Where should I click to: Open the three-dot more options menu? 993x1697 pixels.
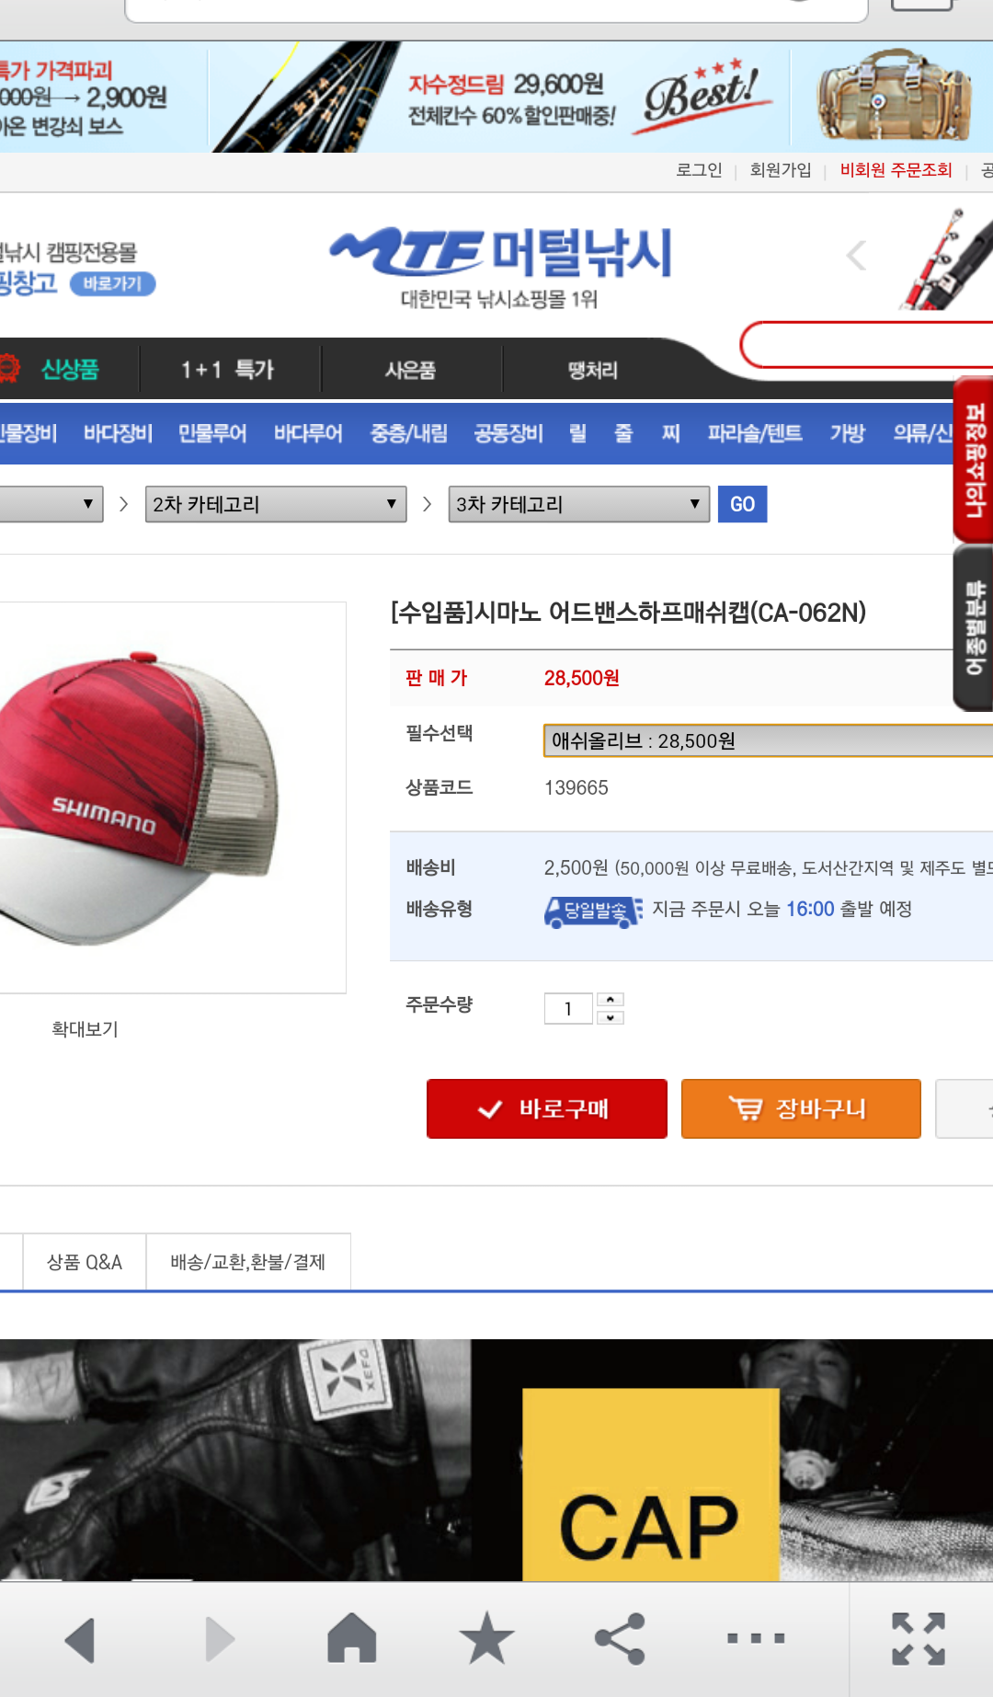[x=756, y=1638]
